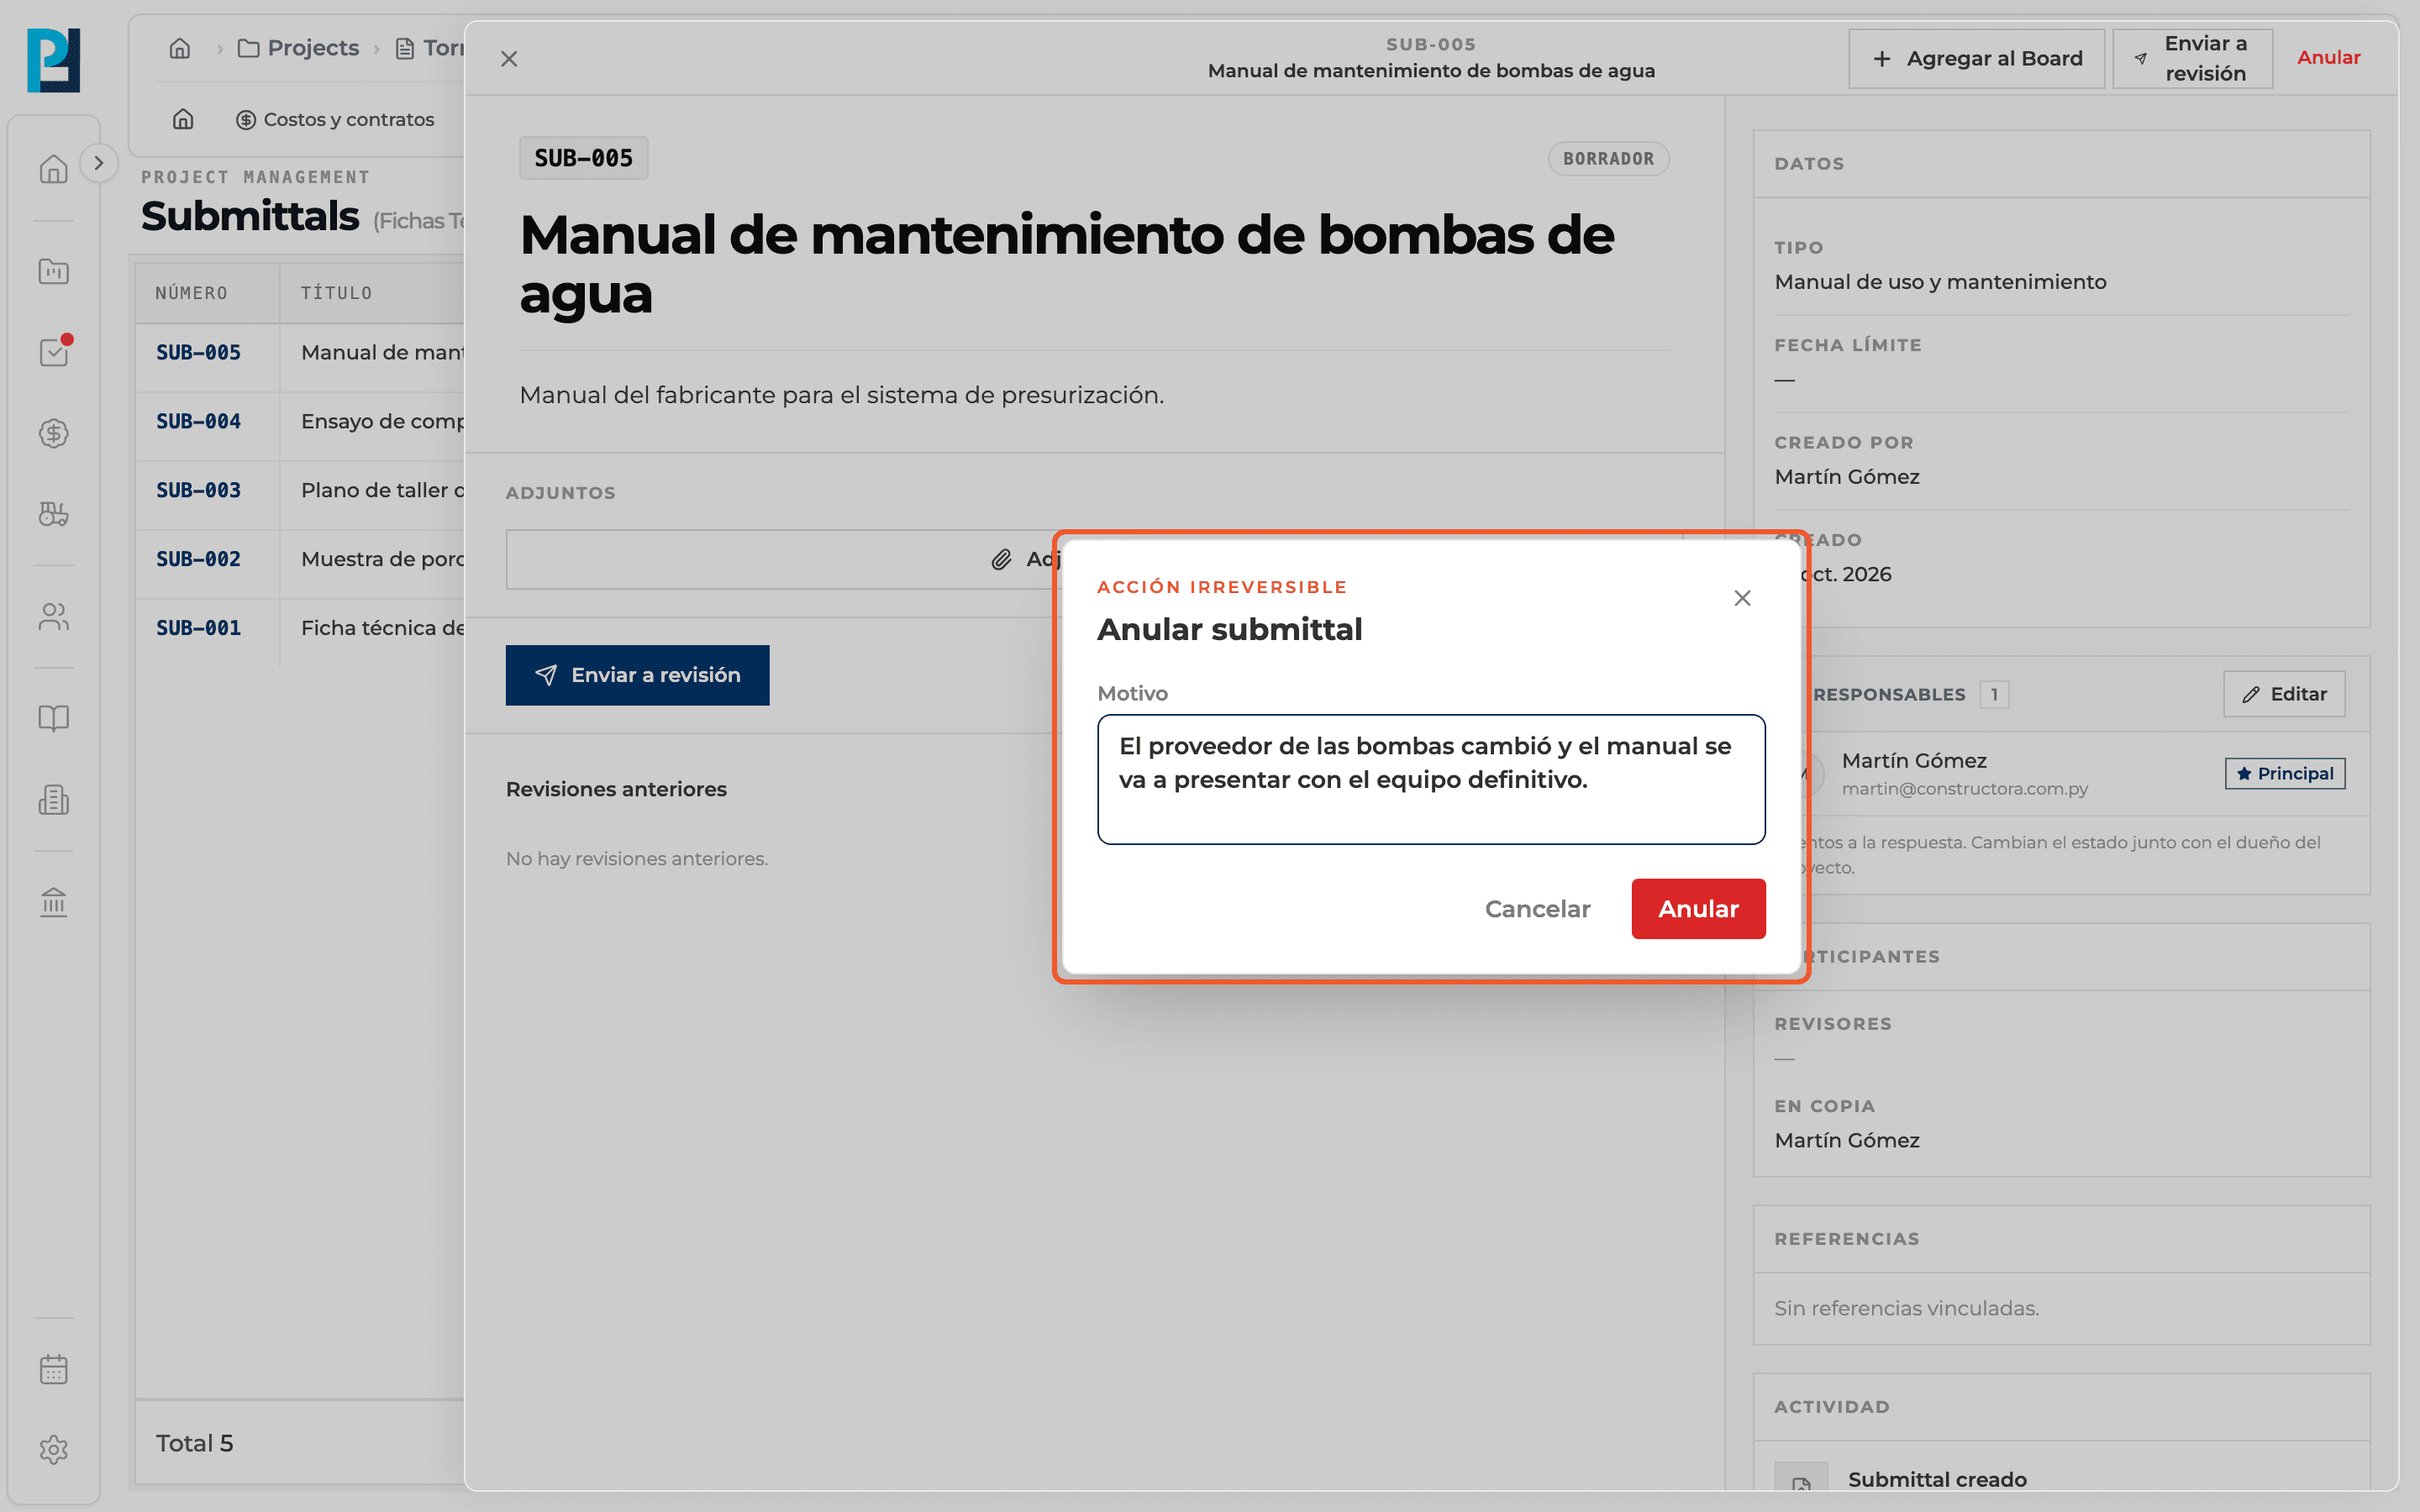This screenshot has height=1512, width=2420.
Task: Click martin@constructora.com.py email
Action: click(x=1964, y=788)
